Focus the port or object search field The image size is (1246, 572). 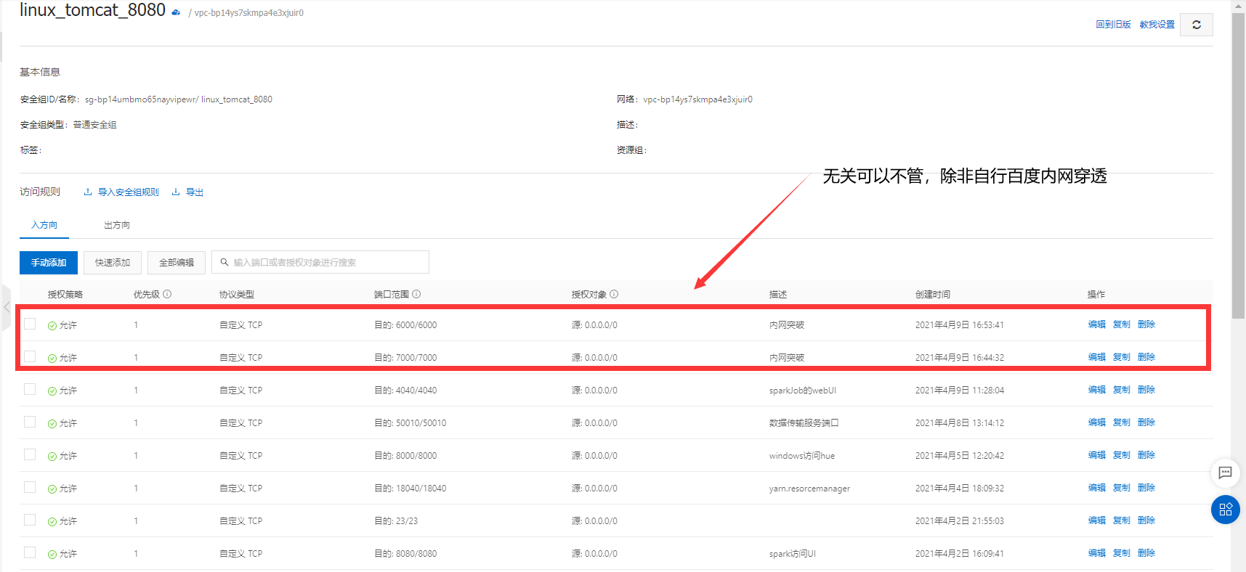(x=320, y=263)
